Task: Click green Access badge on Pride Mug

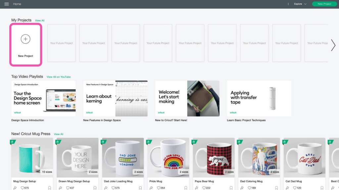Action: [149, 142]
